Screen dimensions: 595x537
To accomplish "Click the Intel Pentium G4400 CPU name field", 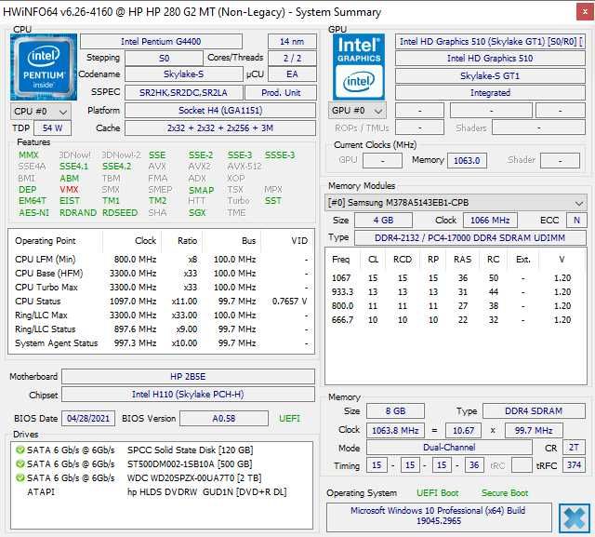I will [161, 41].
